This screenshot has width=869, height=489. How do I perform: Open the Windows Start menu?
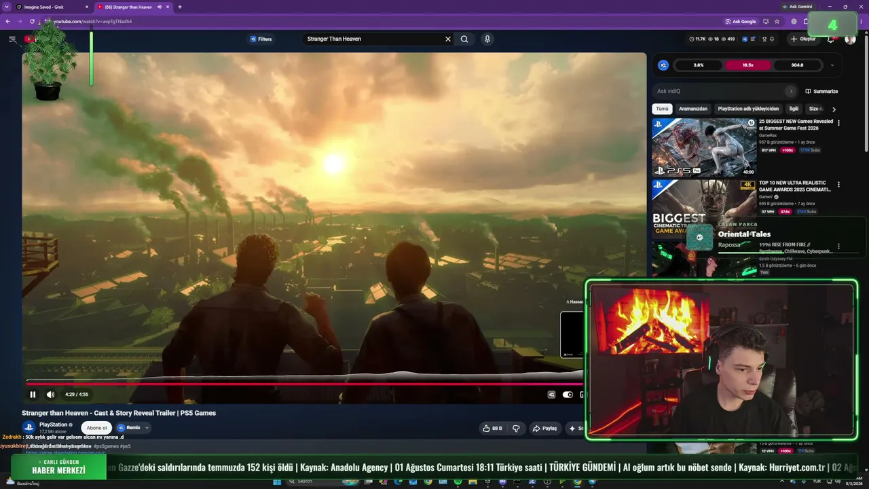[x=277, y=482]
